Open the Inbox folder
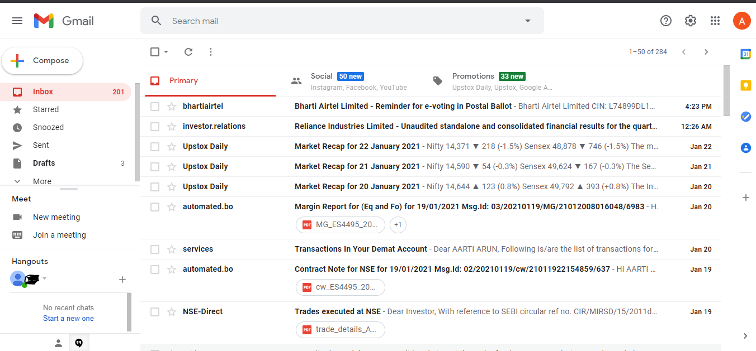Viewport: 756px width, 351px height. [65, 92]
